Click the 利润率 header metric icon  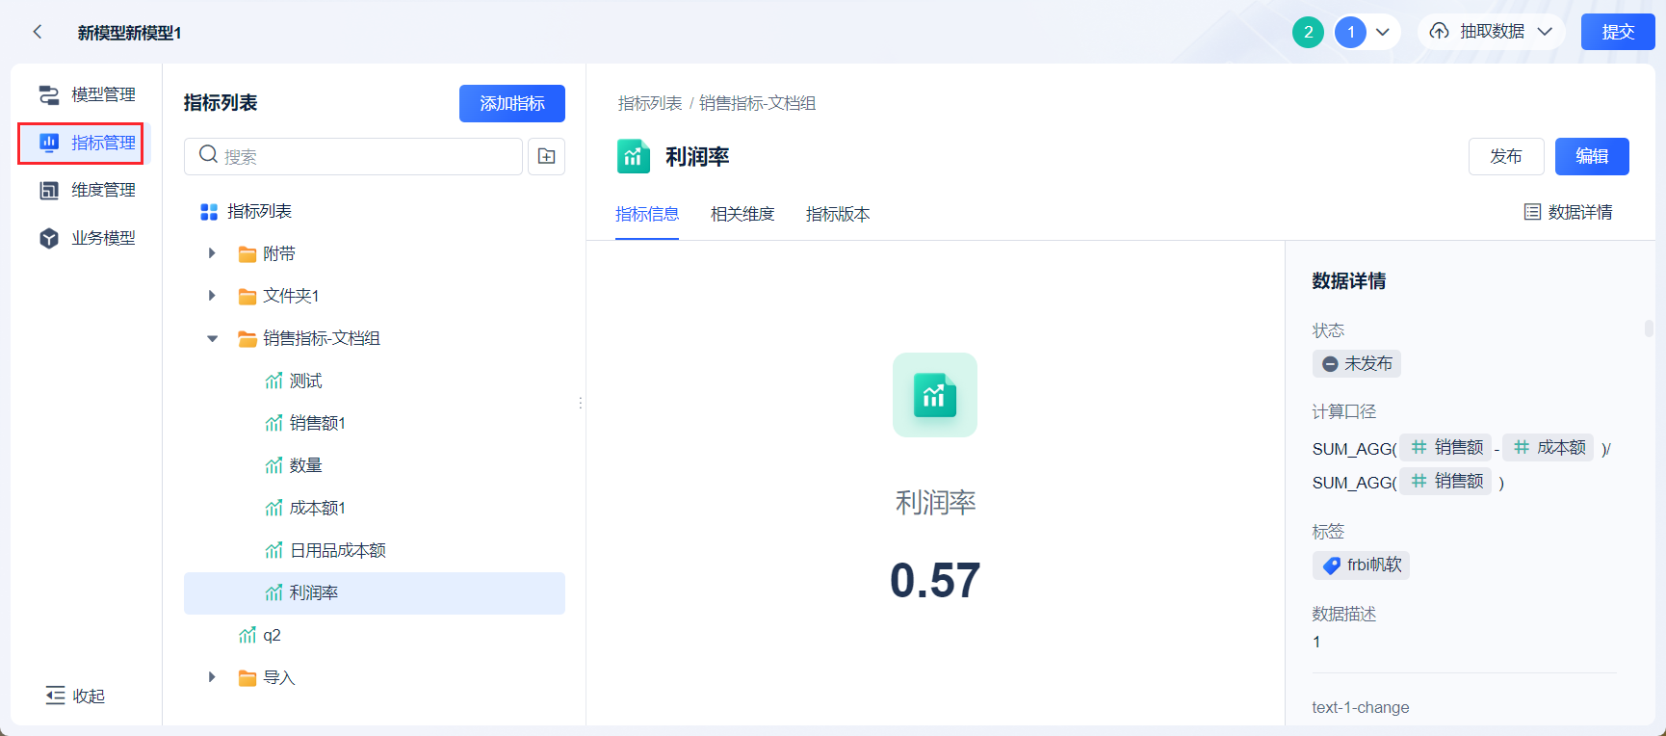pos(634,156)
